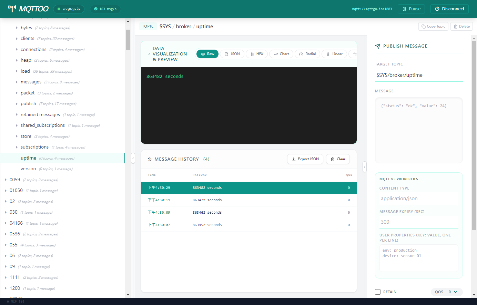Expand the store topic node
The height and width of the screenshot is (305, 477).
(17, 136)
